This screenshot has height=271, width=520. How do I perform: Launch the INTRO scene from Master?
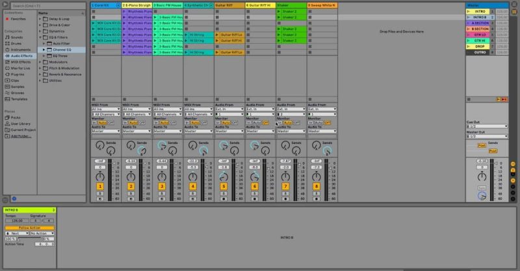point(469,11)
